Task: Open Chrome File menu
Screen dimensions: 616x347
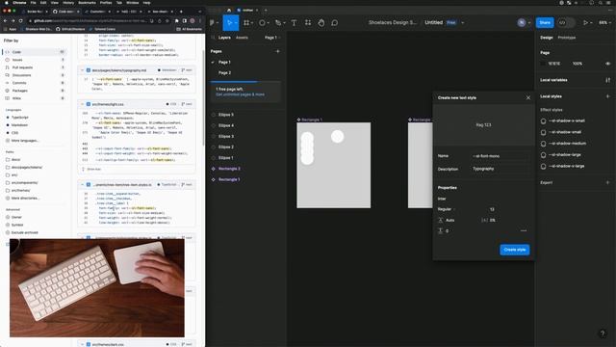Action: pyautogui.click(x=34, y=3)
